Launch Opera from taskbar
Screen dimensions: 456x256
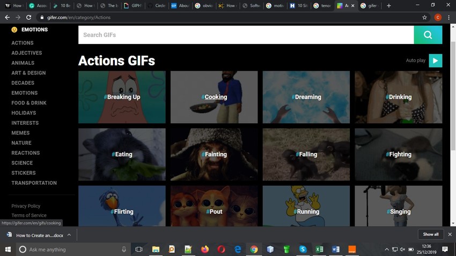222,250
